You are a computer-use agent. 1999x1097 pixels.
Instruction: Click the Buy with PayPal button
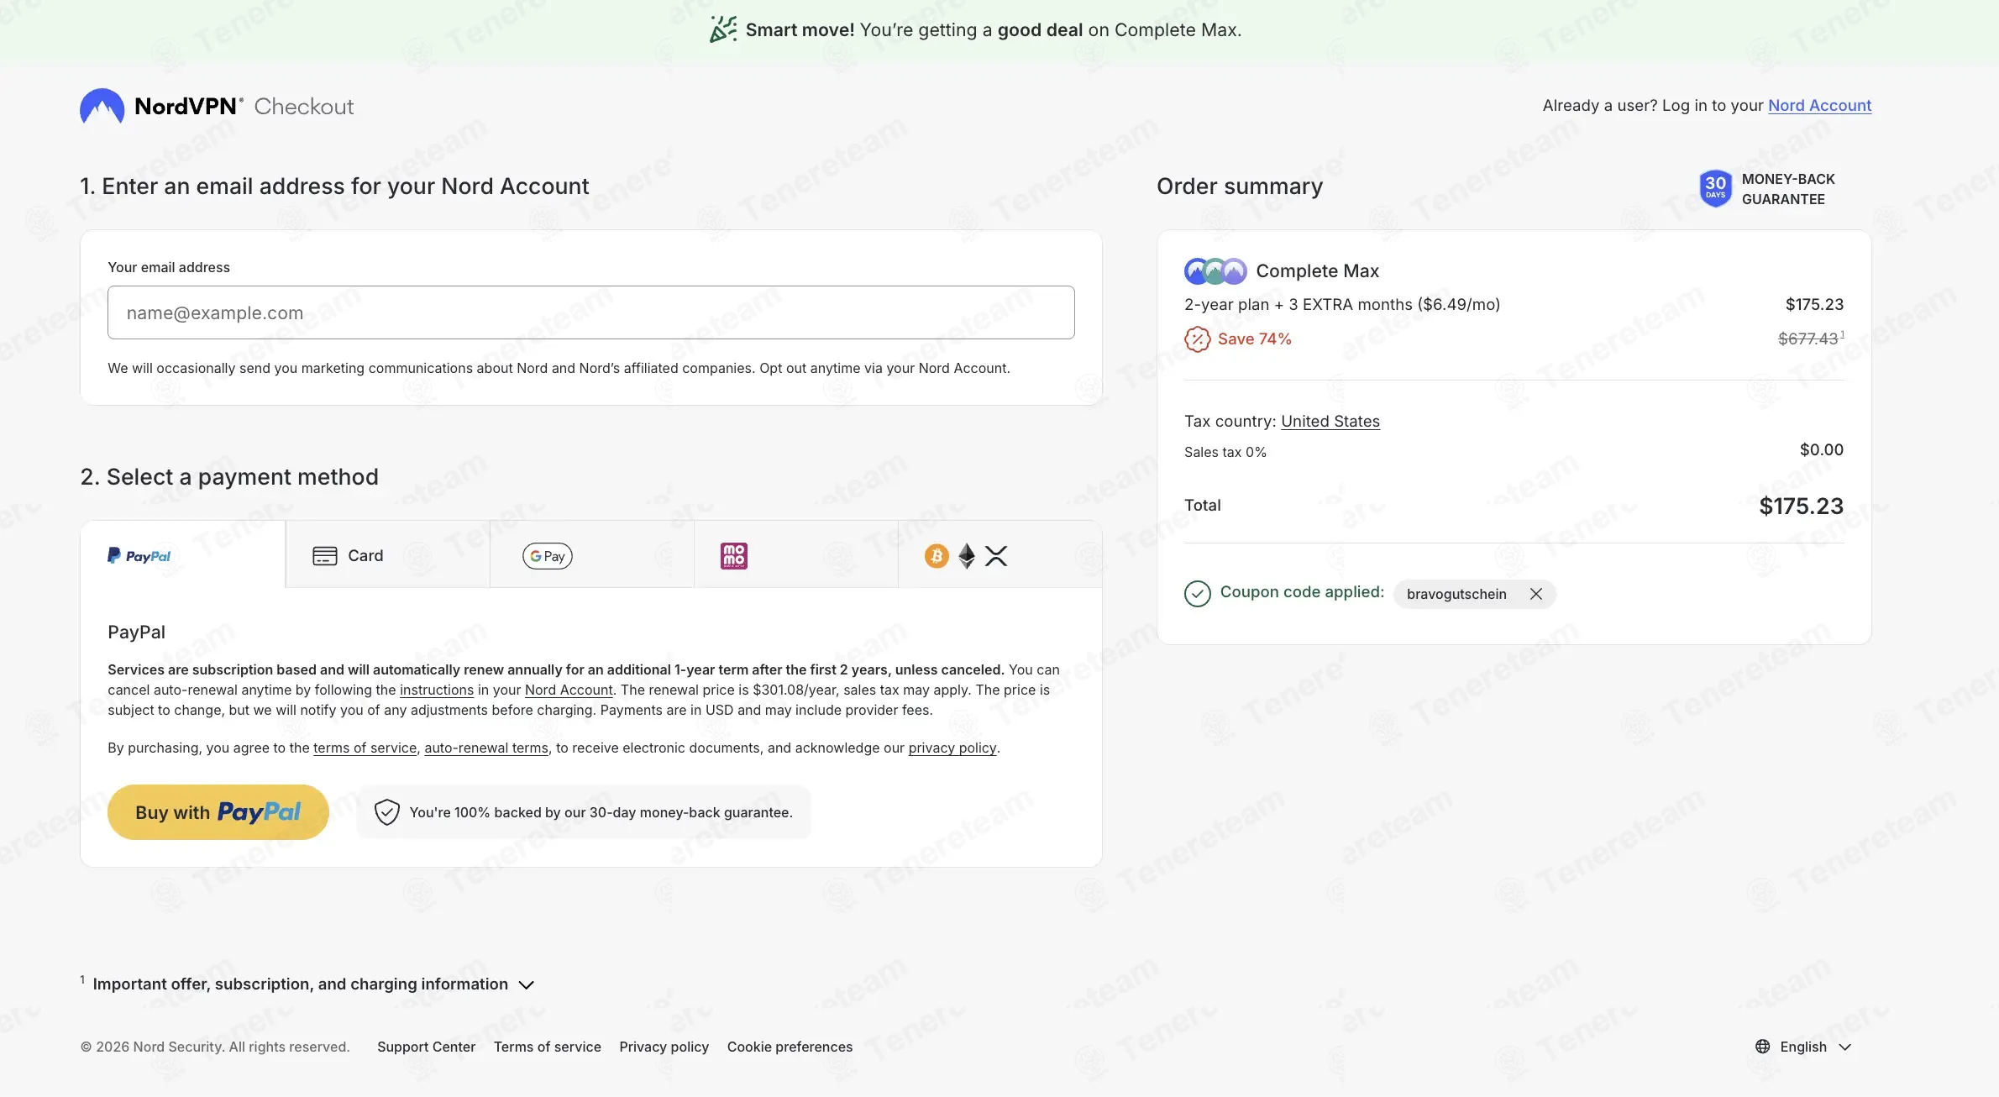(218, 812)
